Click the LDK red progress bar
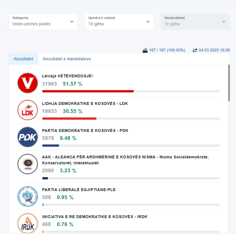Image resolution: width=236 pixels, height=234 pixels. (x=69, y=119)
